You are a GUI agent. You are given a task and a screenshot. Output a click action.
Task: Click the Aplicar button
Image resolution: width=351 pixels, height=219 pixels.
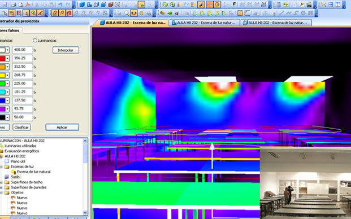[x=62, y=127]
